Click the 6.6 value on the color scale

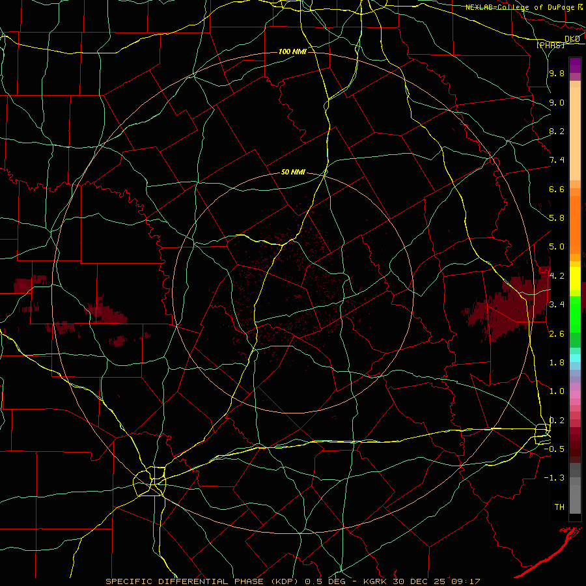(x=557, y=189)
